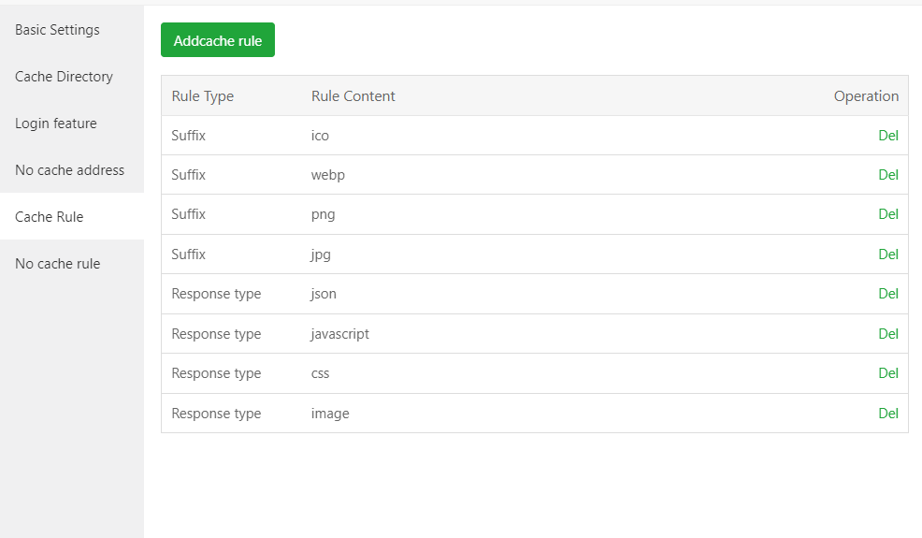Remove the json response type rule
The height and width of the screenshot is (538, 922).
click(887, 294)
